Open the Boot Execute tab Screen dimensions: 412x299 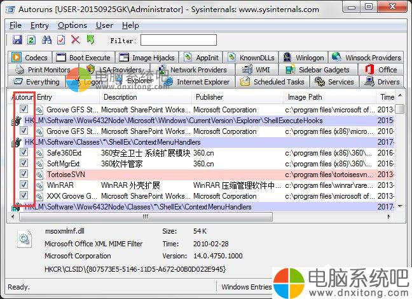click(84, 57)
